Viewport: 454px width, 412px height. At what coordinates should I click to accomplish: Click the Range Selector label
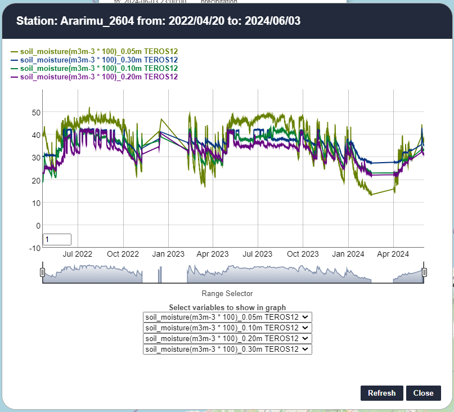pos(227,293)
